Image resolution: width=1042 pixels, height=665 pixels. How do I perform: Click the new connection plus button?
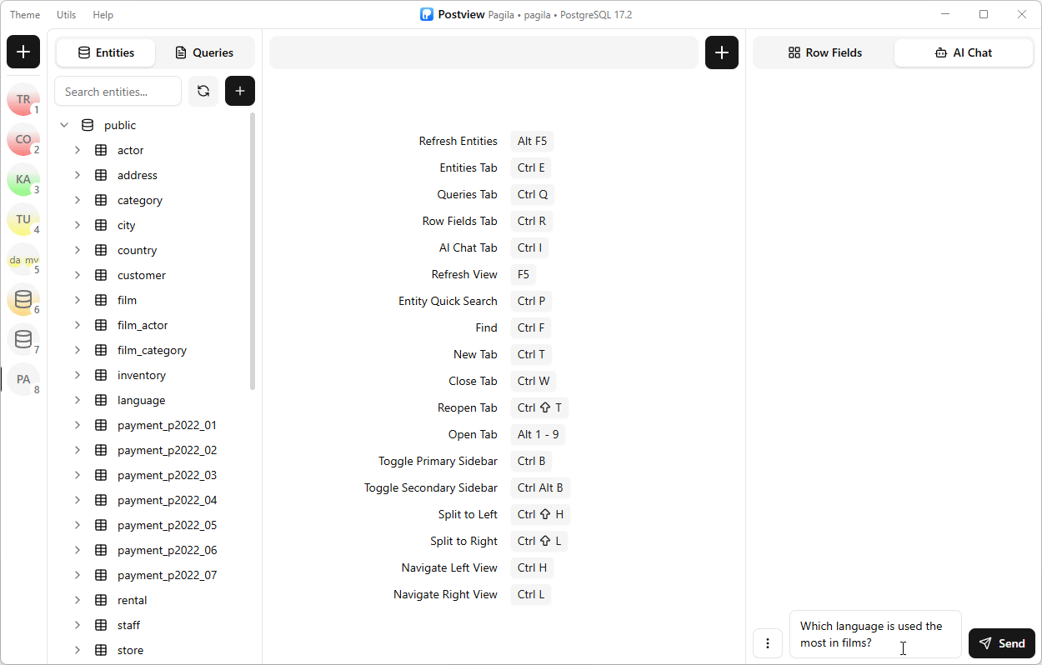point(23,52)
